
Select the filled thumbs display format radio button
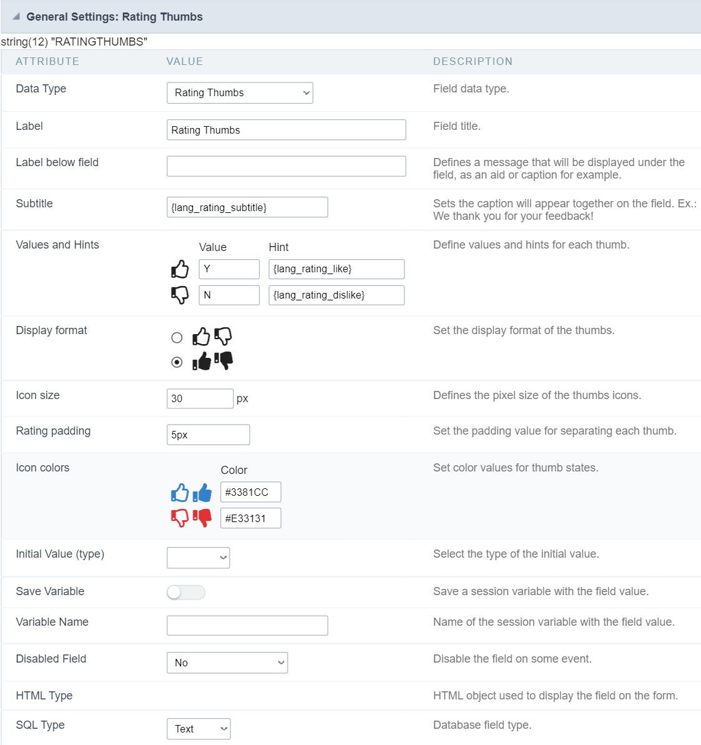pyautogui.click(x=177, y=360)
